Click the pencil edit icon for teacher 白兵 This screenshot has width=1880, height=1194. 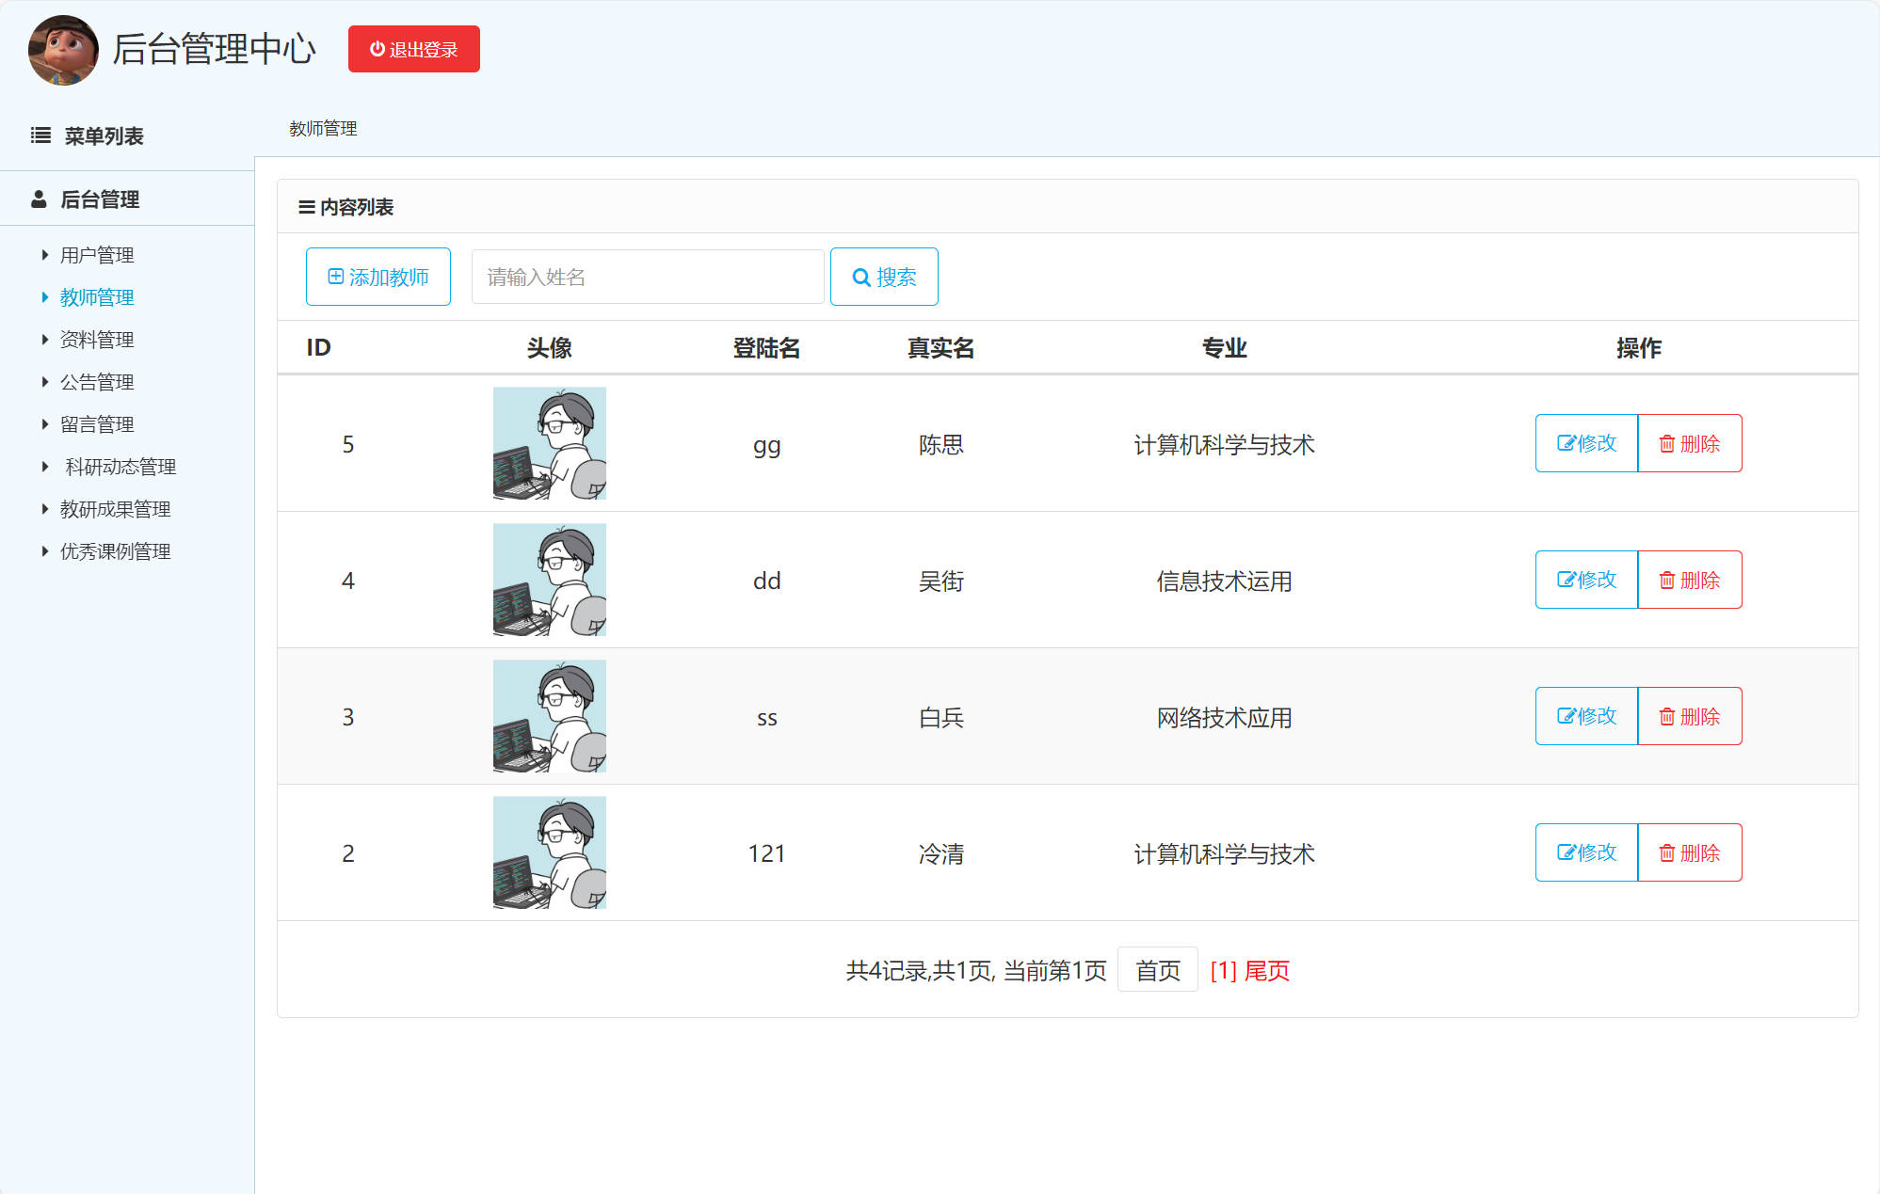(1565, 716)
